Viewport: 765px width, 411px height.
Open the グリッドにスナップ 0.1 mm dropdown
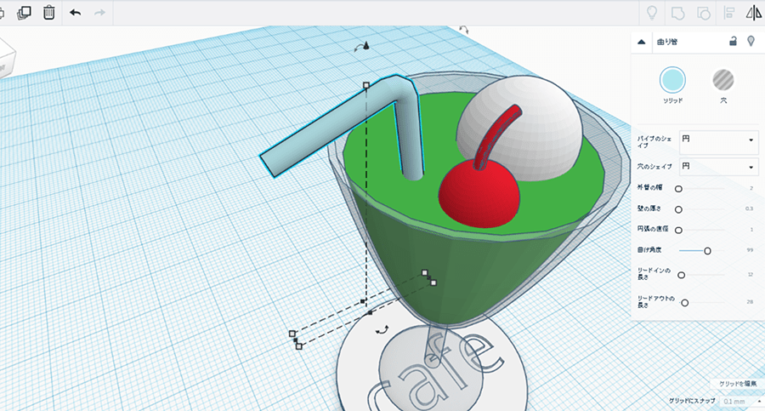(737, 400)
